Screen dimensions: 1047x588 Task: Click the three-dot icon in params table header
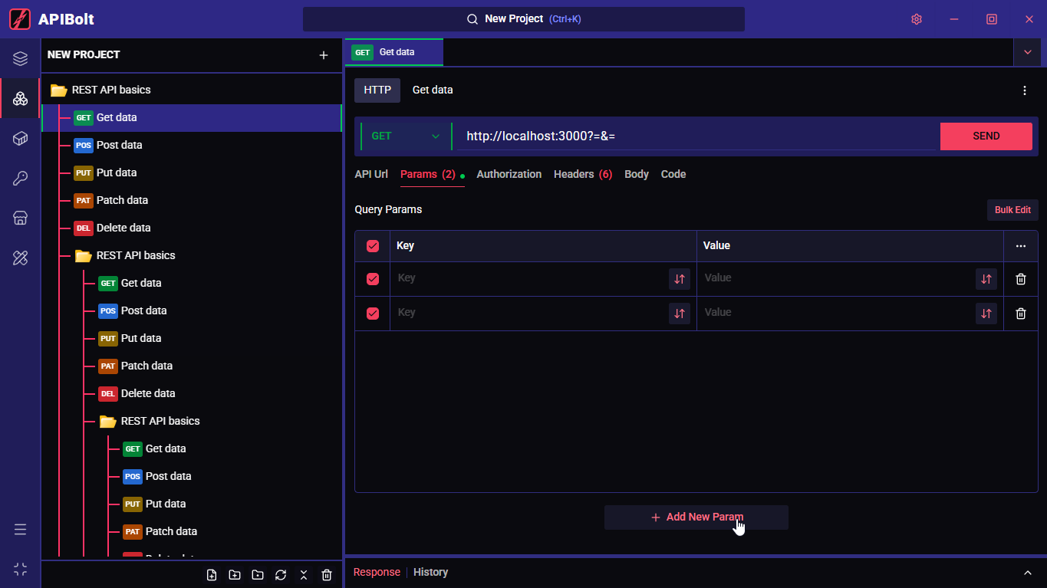click(1021, 246)
